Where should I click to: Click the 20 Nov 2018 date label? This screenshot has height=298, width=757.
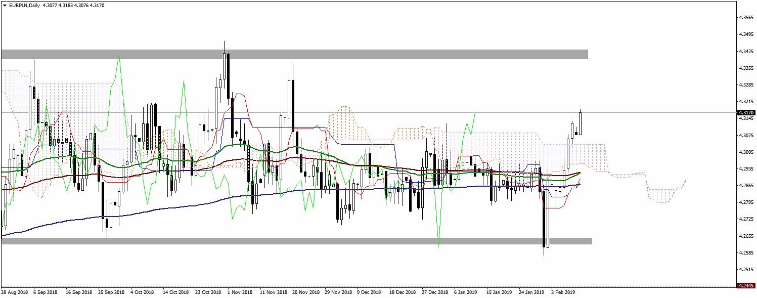tap(305, 292)
